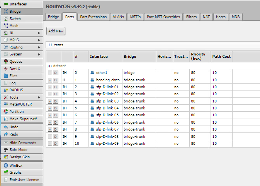This screenshot has width=260, height=186.
Task: Disable sfp-D-link-01 with D button
Action: click(x=56, y=87)
